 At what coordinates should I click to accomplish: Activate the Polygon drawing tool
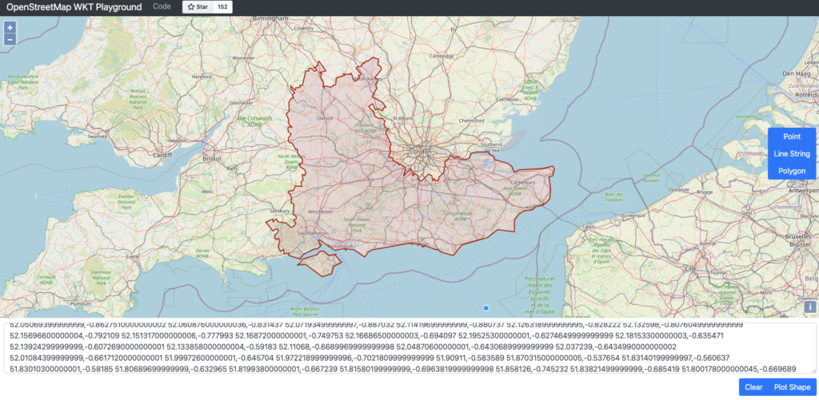[791, 171]
